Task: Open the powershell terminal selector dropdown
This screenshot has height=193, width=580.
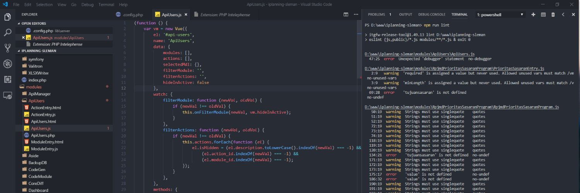Action: pyautogui.click(x=500, y=14)
